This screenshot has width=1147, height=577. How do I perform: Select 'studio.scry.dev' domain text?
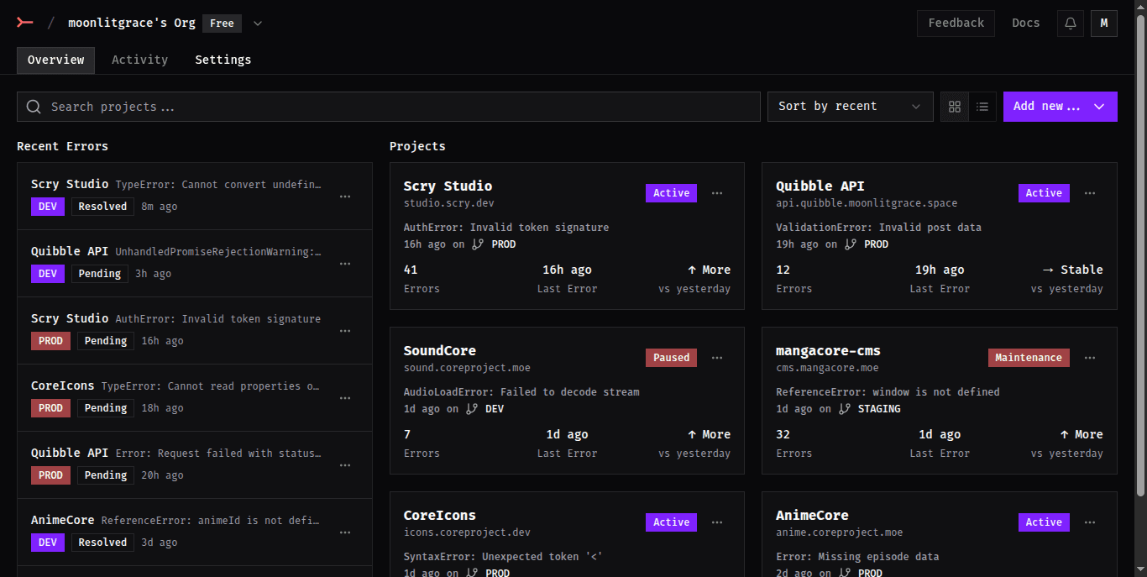pos(448,203)
